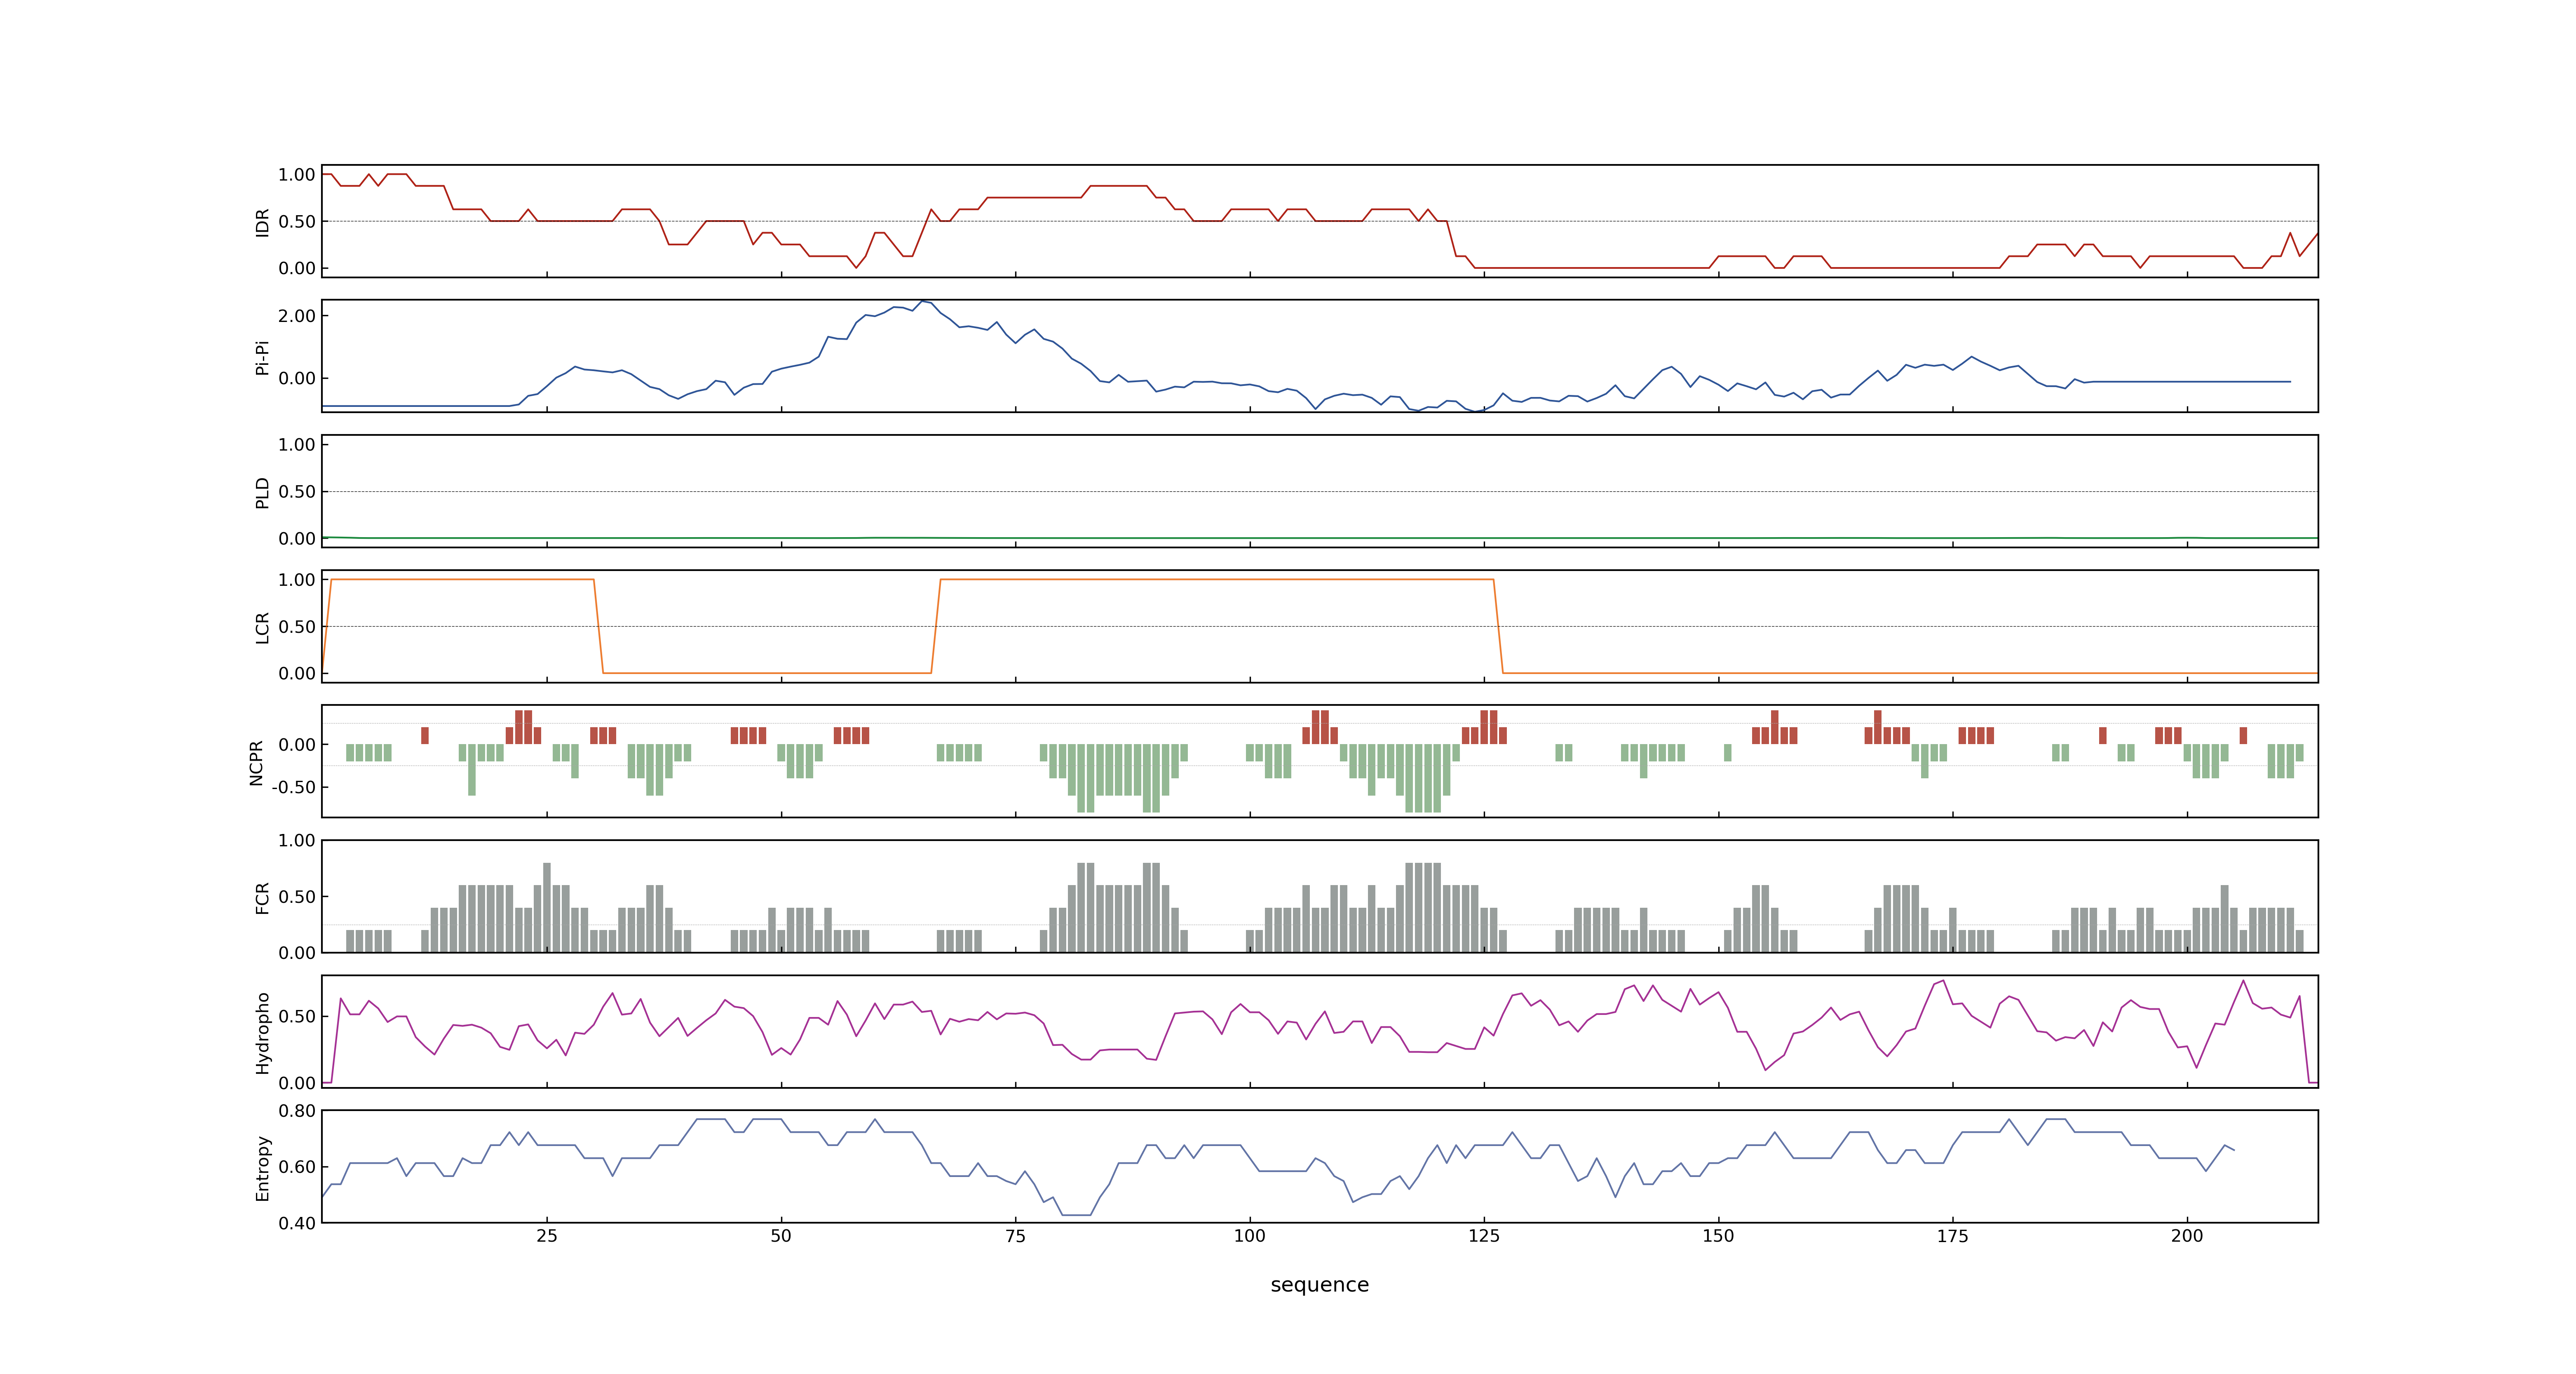This screenshot has height=1374, width=2576.
Task: Click the -0.50 tick on NCPR axis
Action: pyautogui.click(x=293, y=787)
